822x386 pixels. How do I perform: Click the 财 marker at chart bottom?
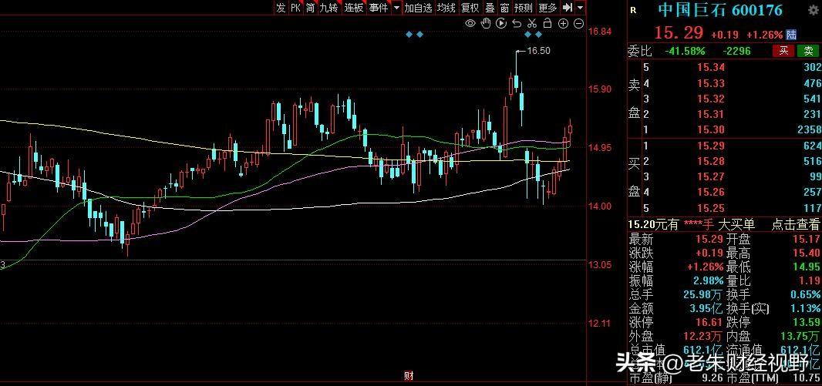coord(409,375)
